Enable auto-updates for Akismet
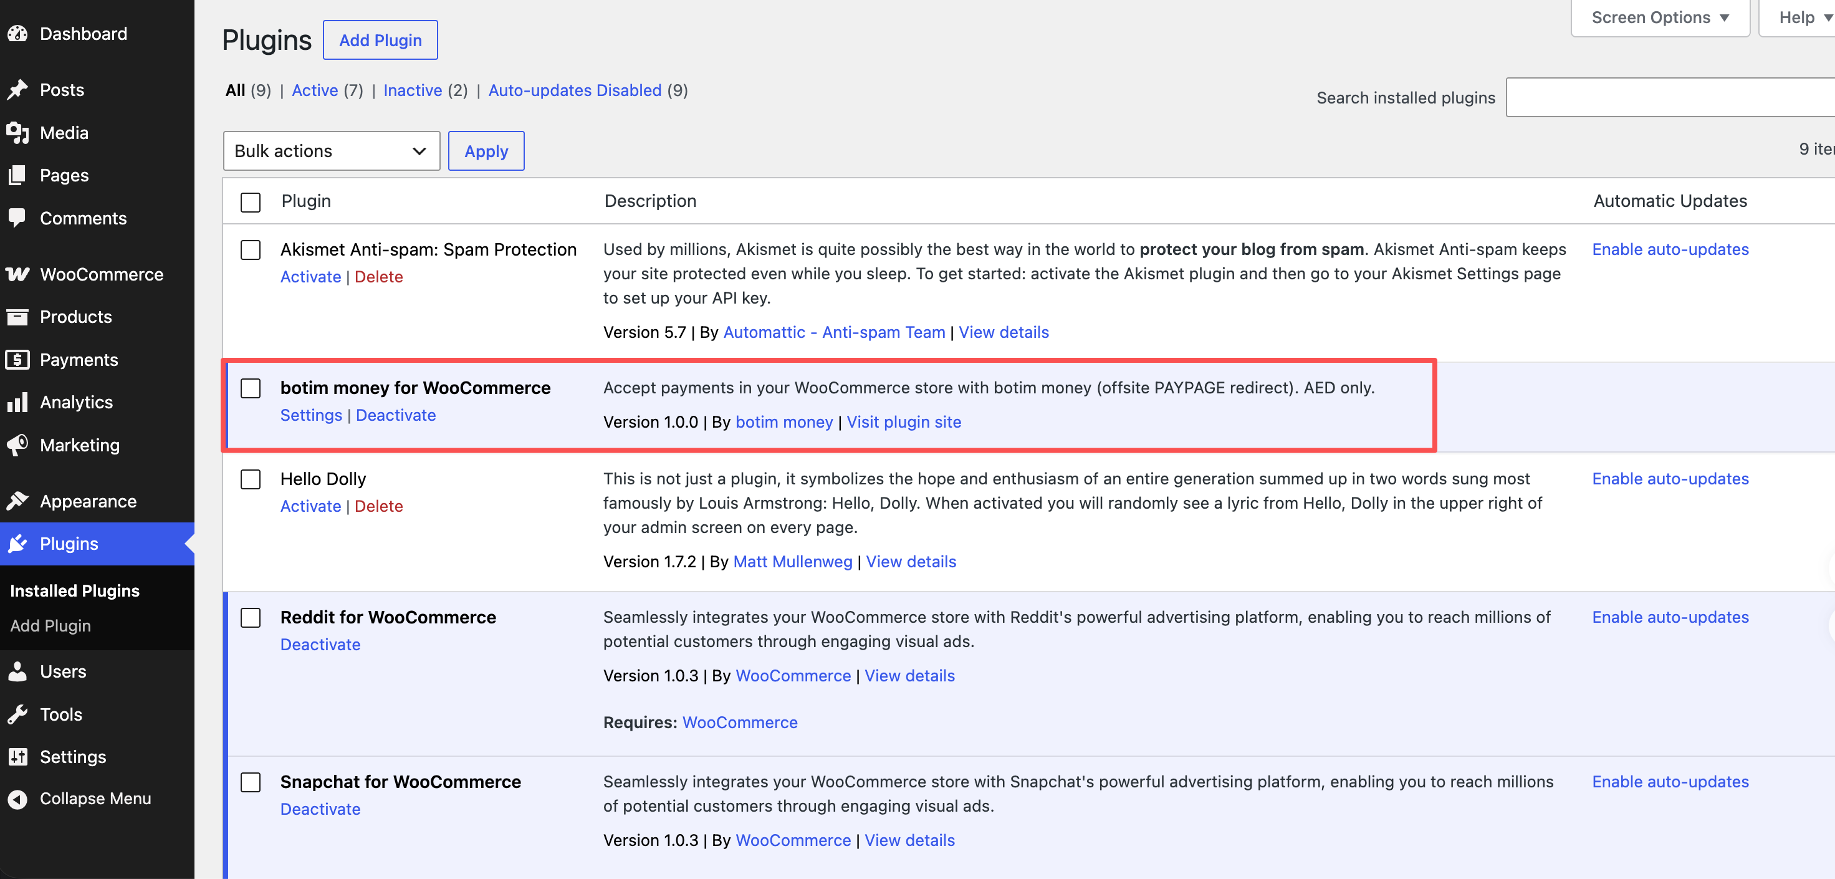This screenshot has width=1835, height=879. 1670,249
